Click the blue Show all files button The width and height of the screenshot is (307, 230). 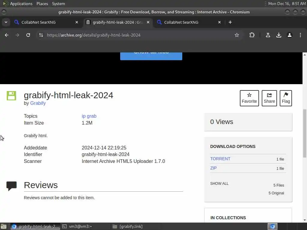(151, 56)
